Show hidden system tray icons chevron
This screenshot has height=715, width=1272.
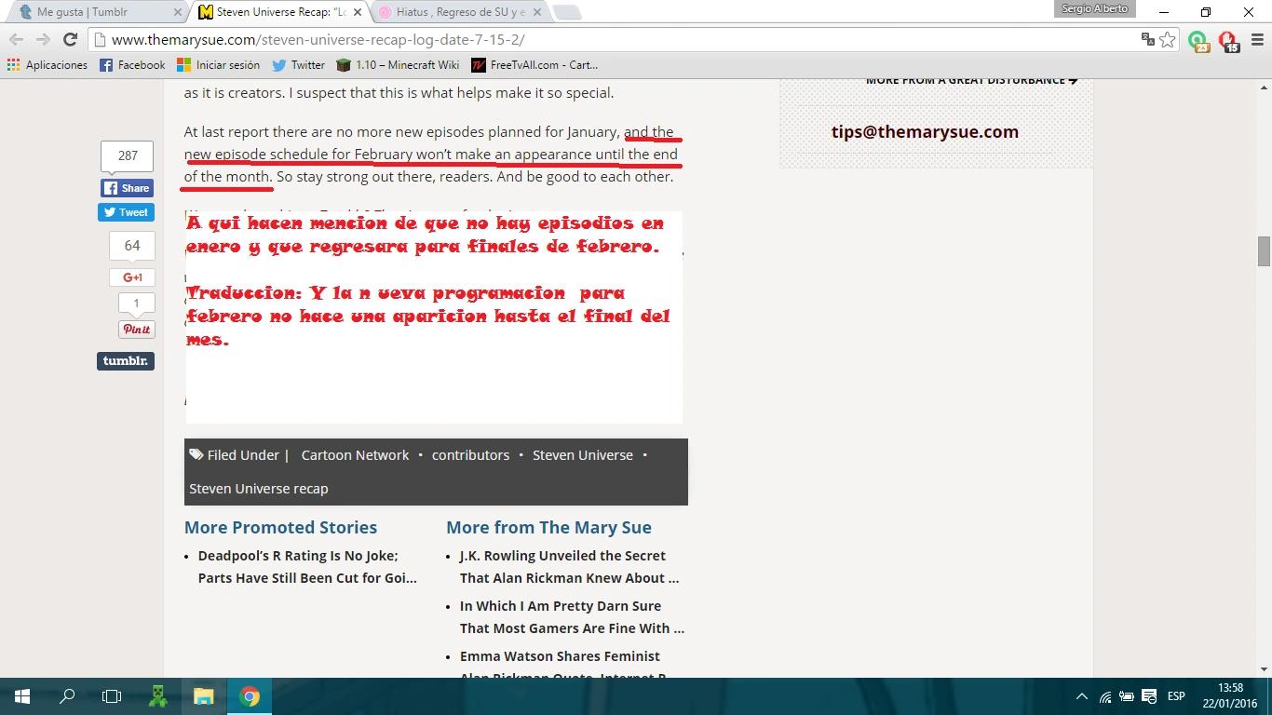point(1081,696)
